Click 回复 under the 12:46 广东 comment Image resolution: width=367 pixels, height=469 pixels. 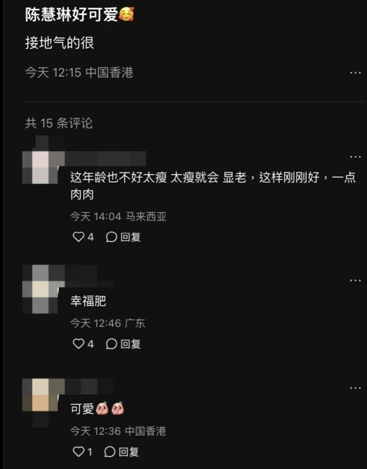click(x=130, y=344)
